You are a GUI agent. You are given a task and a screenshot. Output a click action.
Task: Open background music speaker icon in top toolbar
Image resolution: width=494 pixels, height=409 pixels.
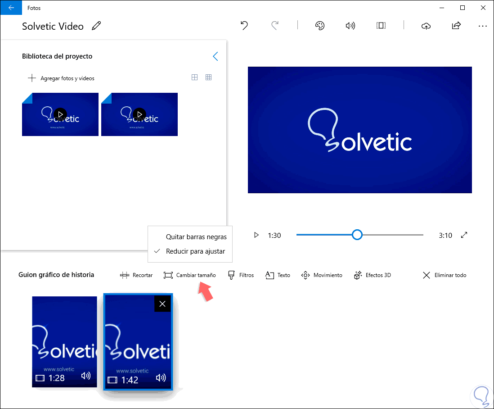pos(350,26)
